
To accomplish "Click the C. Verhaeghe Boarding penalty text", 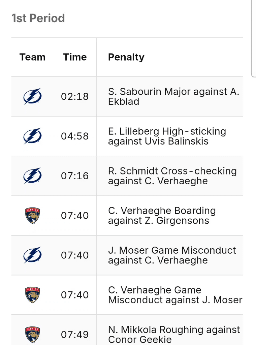I will click(x=162, y=216).
